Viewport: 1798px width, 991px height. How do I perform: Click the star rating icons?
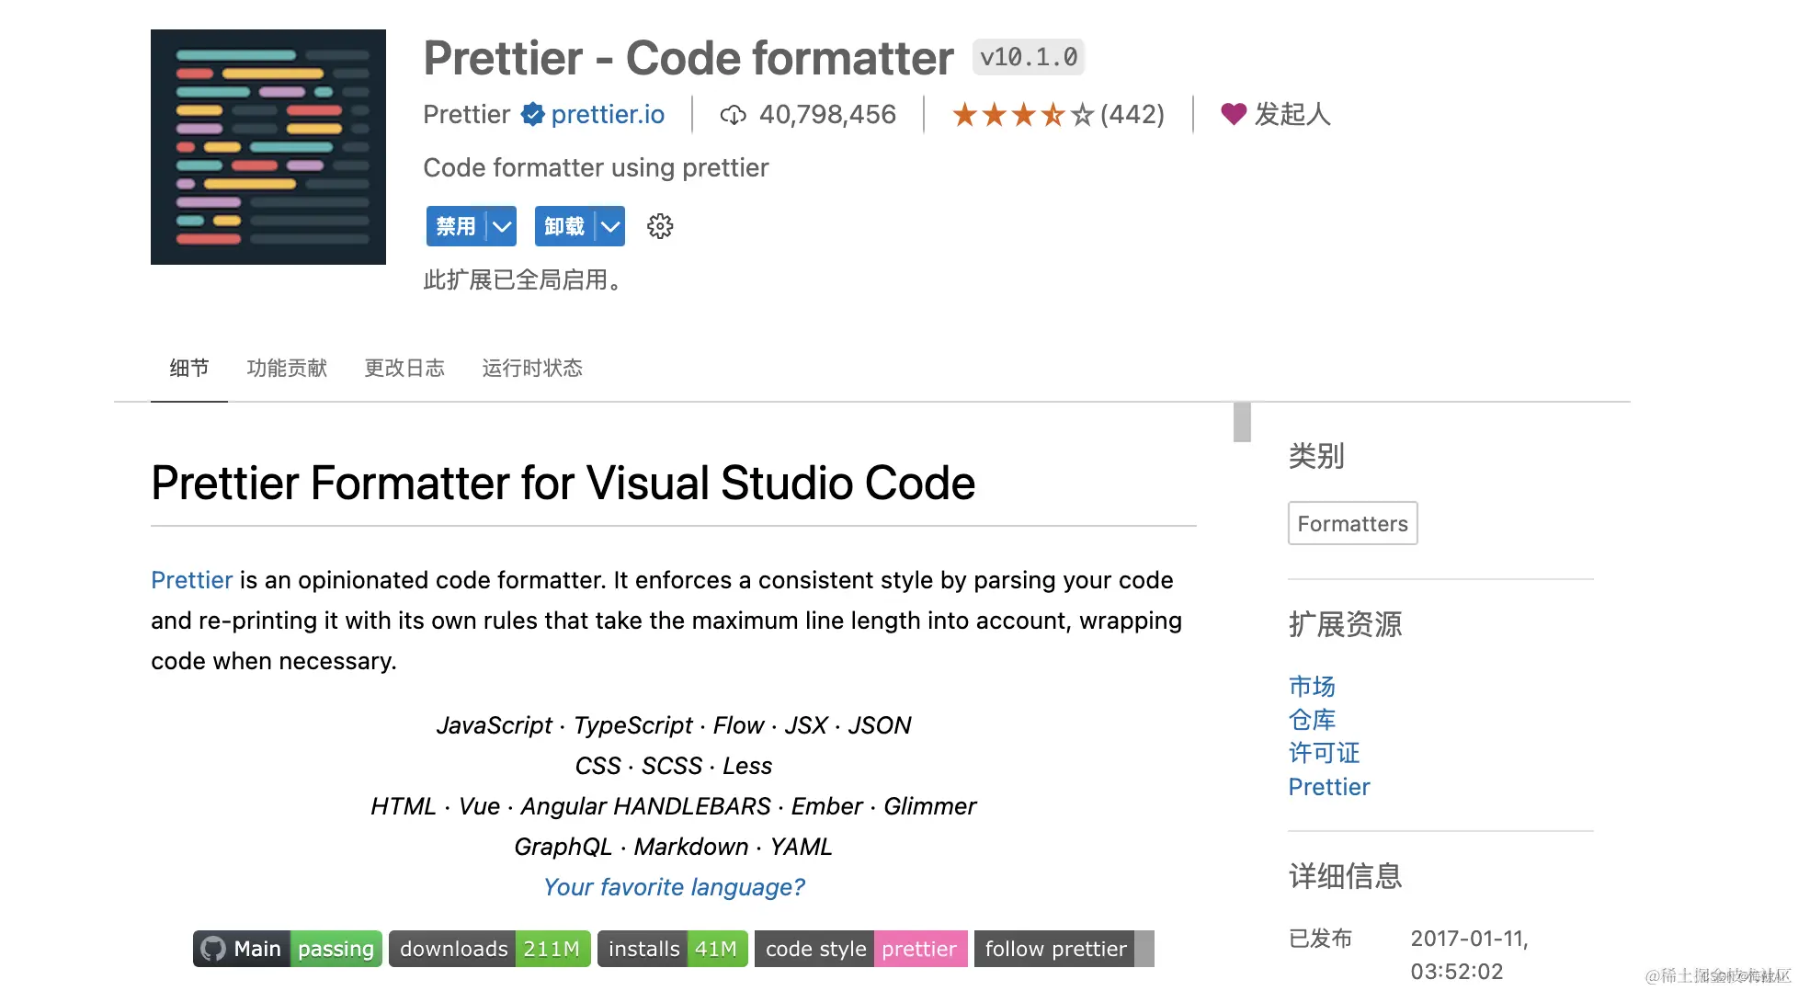pos(1023,115)
